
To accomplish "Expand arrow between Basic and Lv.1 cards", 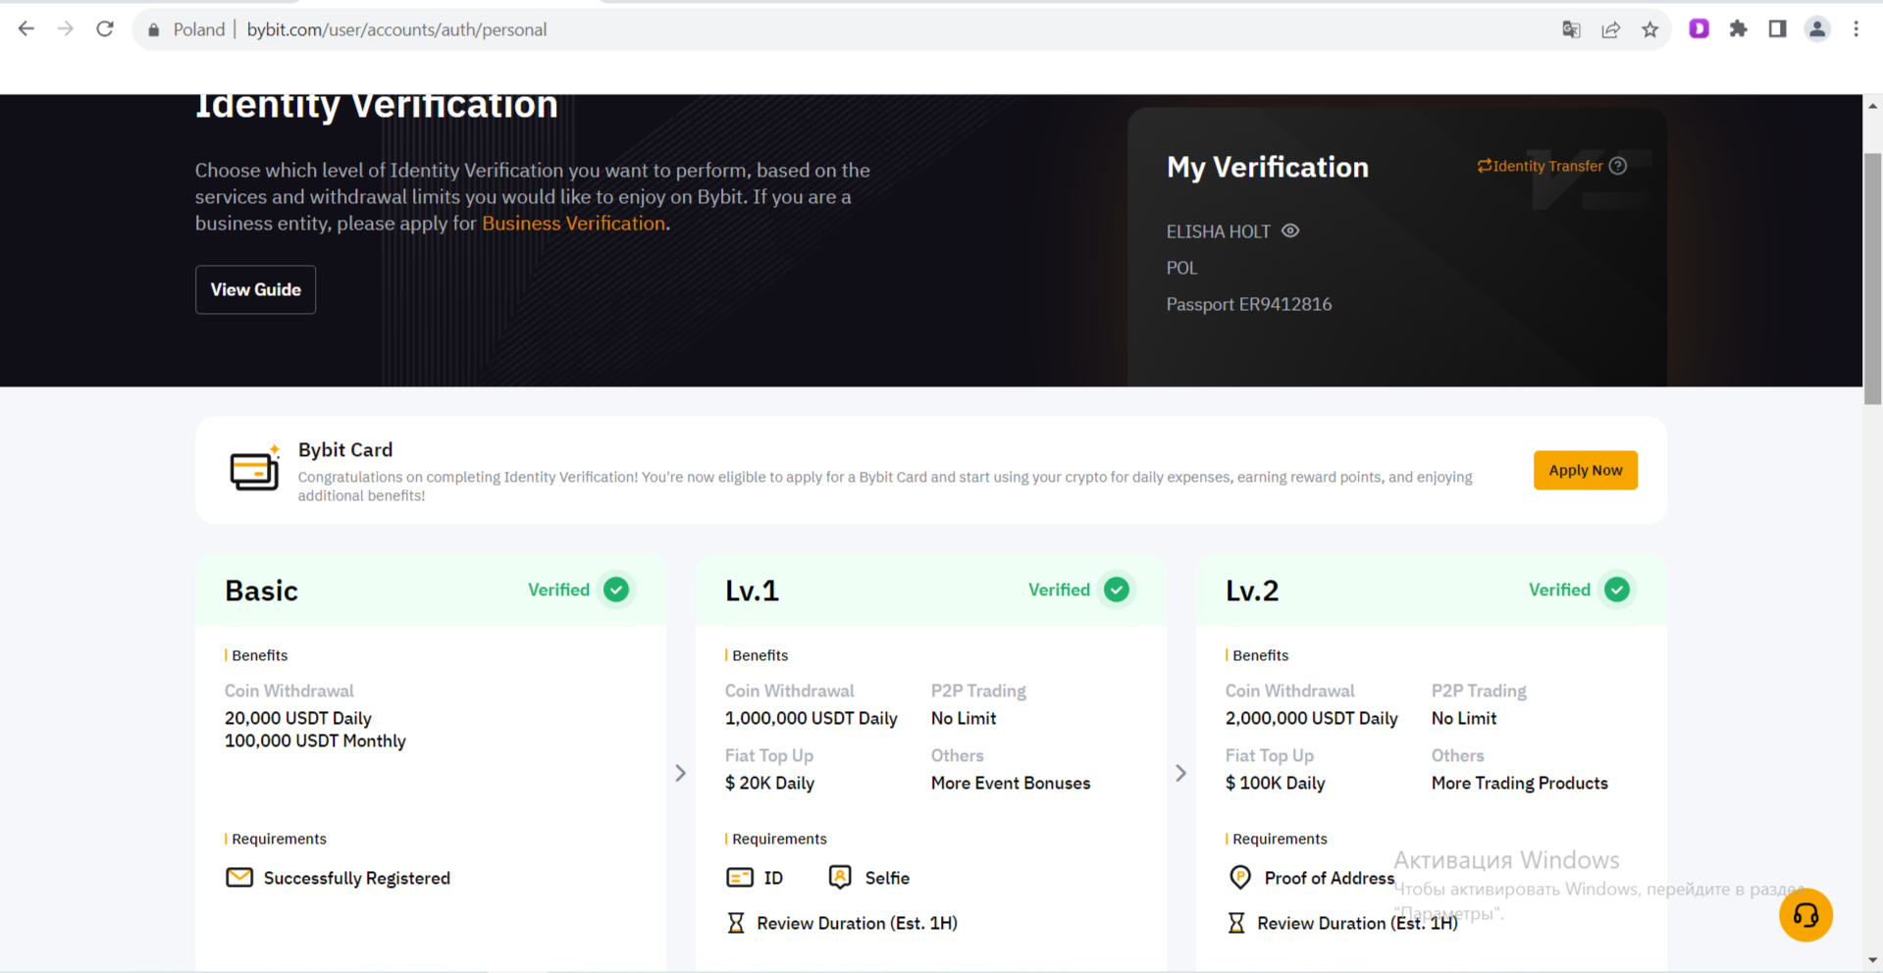I will click(x=681, y=773).
